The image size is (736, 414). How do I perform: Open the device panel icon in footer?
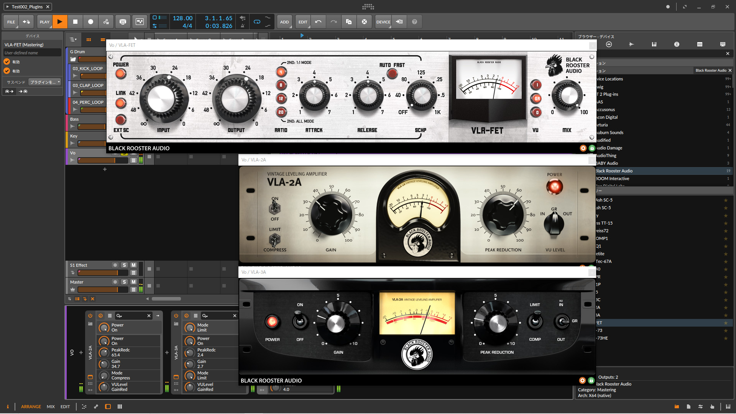108,406
